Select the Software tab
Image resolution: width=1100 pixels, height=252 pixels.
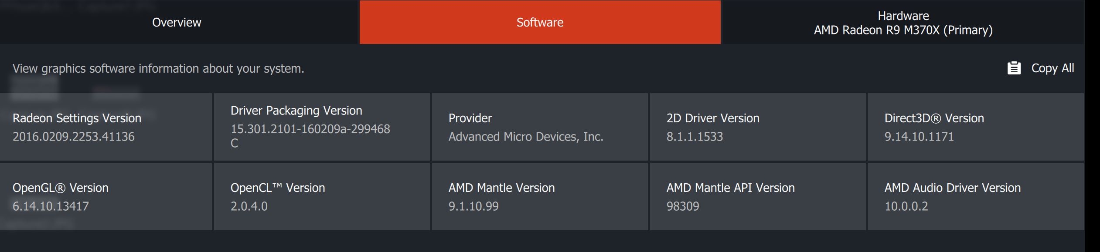(540, 22)
